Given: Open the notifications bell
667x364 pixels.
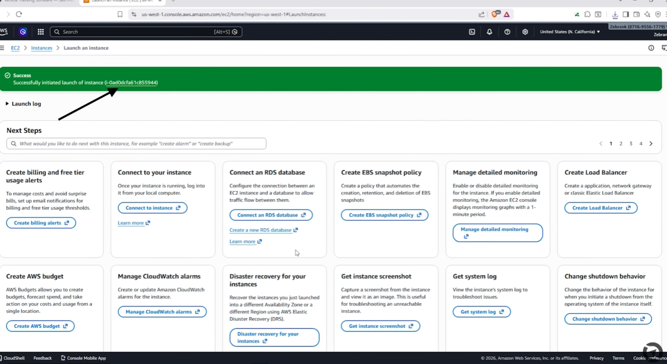Looking at the screenshot, I should click(490, 32).
